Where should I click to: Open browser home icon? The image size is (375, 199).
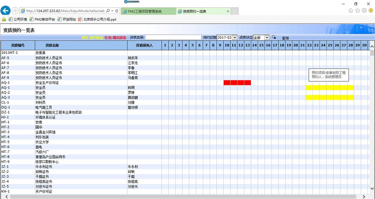[x=351, y=11]
